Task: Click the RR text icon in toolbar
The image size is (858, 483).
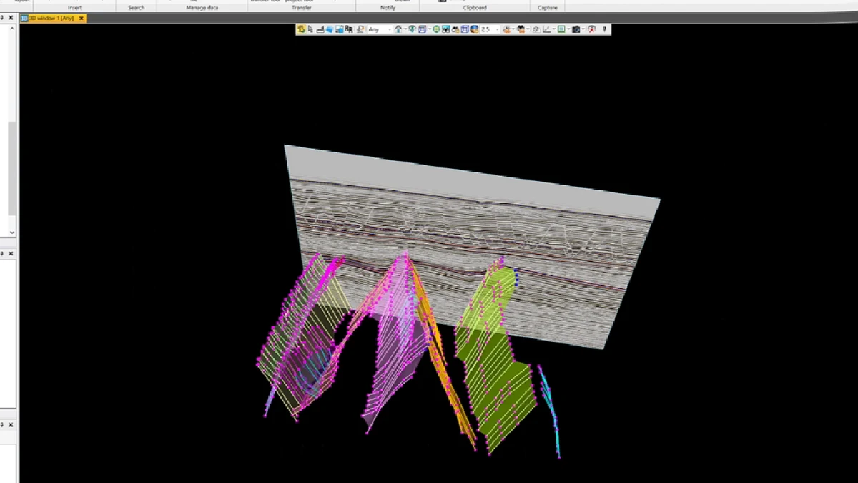Action: point(349,29)
